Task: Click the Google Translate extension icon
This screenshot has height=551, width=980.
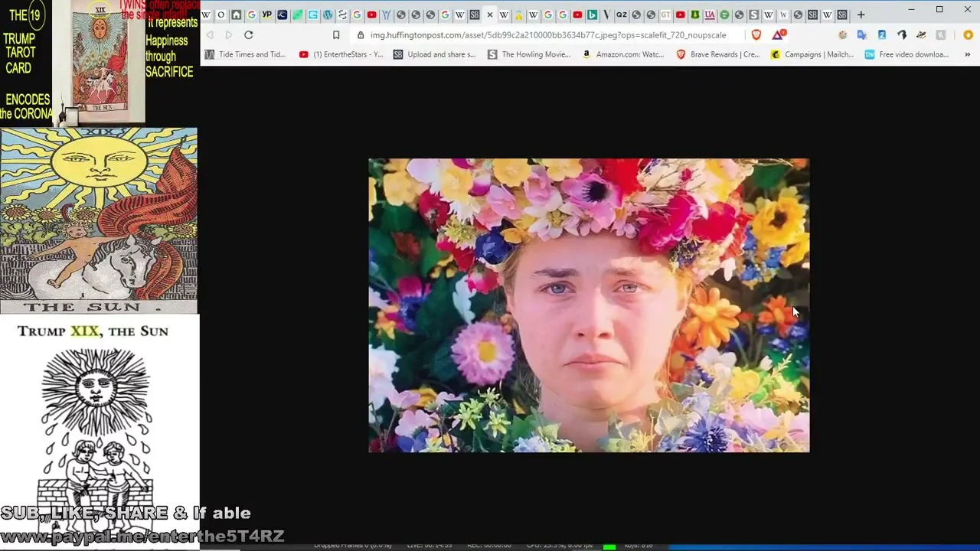Action: (862, 35)
